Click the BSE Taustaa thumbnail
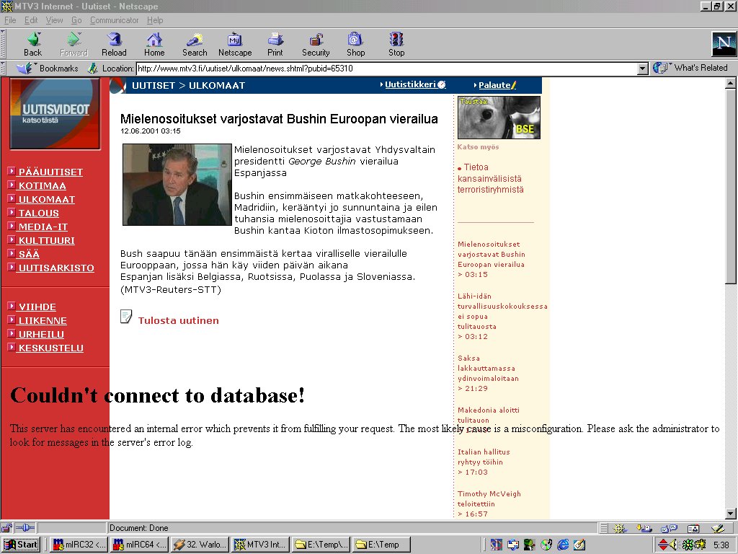Screen dimensions: 738x554 tap(499, 118)
